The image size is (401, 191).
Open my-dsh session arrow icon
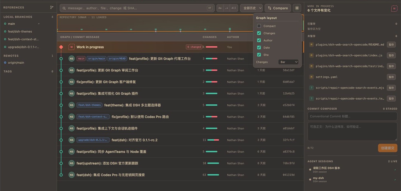(x=395, y=180)
